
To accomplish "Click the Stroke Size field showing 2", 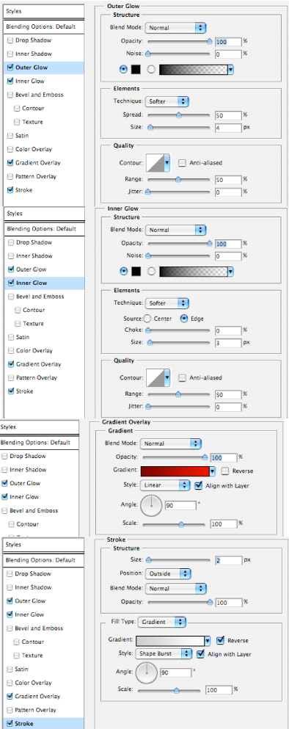I will [x=228, y=560].
